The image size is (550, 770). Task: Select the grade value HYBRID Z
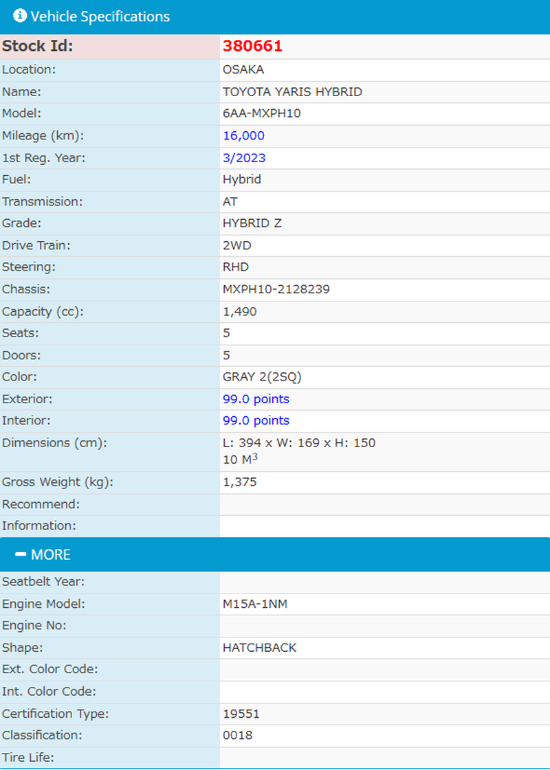coord(252,223)
